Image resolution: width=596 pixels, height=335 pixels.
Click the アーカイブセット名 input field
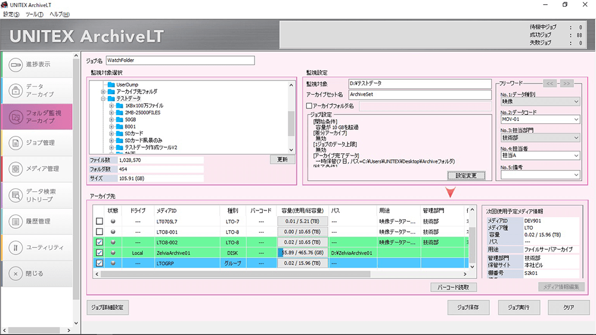(420, 95)
